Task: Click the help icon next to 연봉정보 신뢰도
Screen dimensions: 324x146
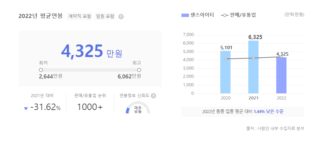Action: [153, 96]
